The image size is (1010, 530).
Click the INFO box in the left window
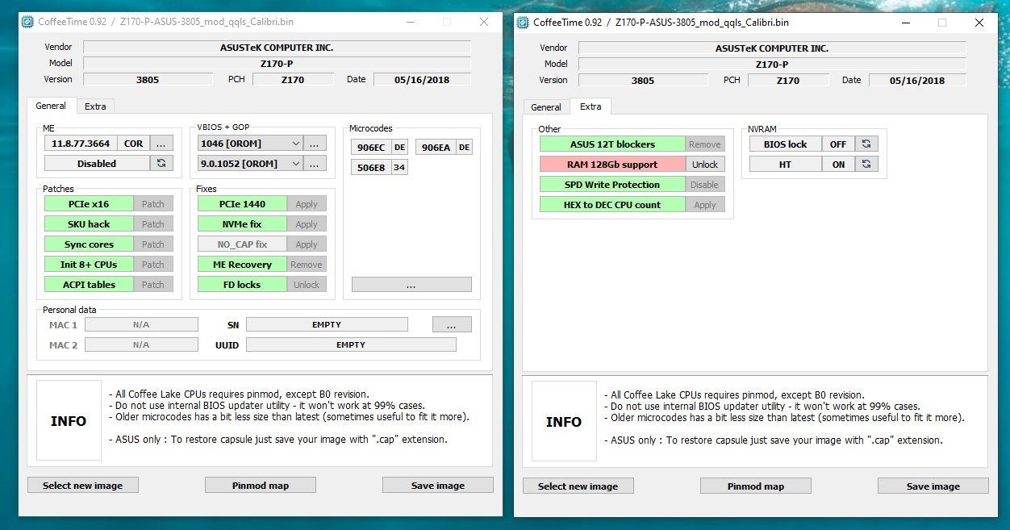(x=69, y=420)
